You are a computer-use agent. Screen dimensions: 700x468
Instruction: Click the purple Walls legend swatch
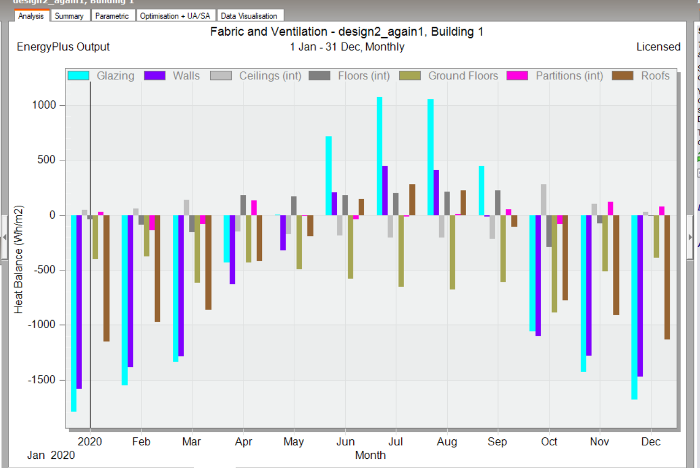tap(154, 76)
